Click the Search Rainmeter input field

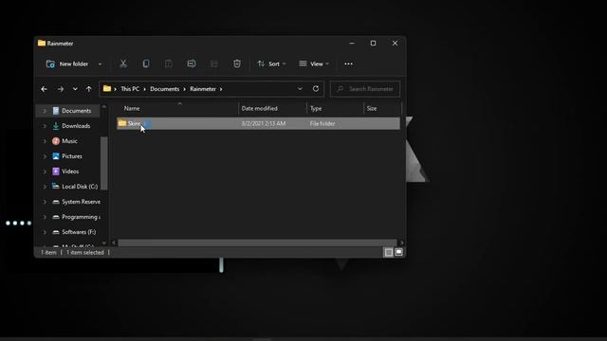[365, 89]
